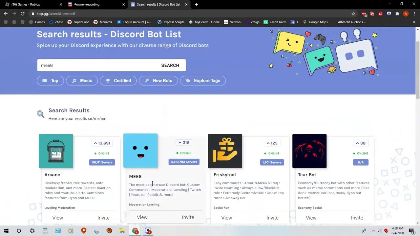This screenshot has height=236, width=420.
Task: Click the Arcane bot title
Action: coord(52,175)
